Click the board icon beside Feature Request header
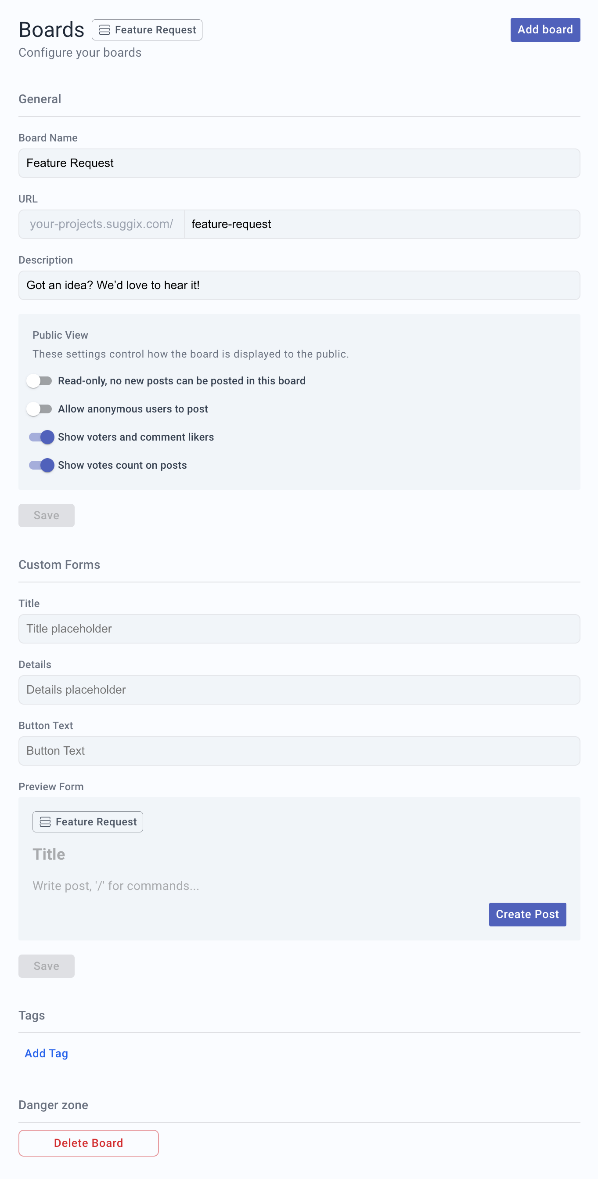598x1179 pixels. click(104, 30)
